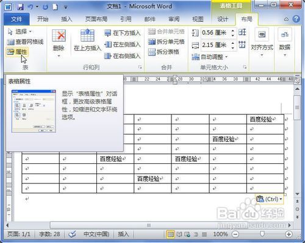This screenshot has width=305, height=243.
Task: Click the 属性 table properties button
Action: point(17,52)
